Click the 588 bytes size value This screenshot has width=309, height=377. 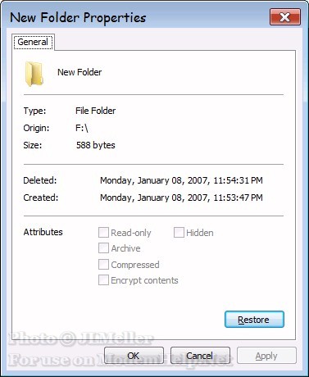click(x=96, y=145)
